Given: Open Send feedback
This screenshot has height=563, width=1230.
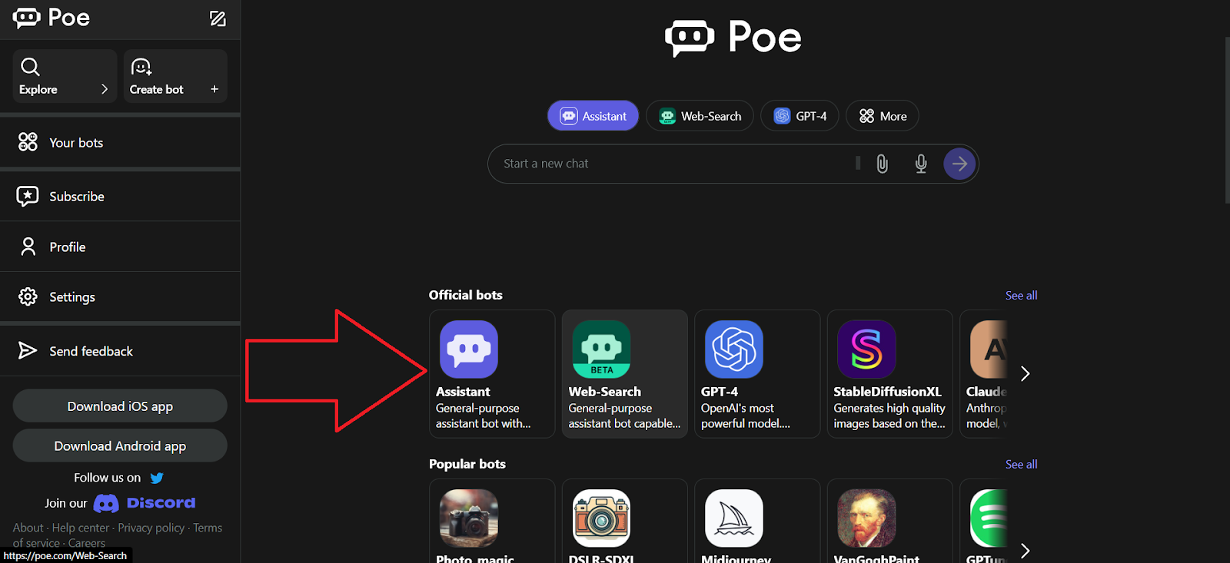Looking at the screenshot, I should point(120,351).
